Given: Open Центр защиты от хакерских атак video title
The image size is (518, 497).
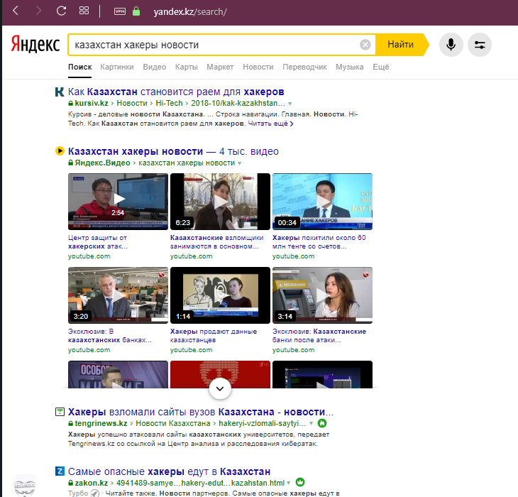Looking at the screenshot, I should pos(98,242).
